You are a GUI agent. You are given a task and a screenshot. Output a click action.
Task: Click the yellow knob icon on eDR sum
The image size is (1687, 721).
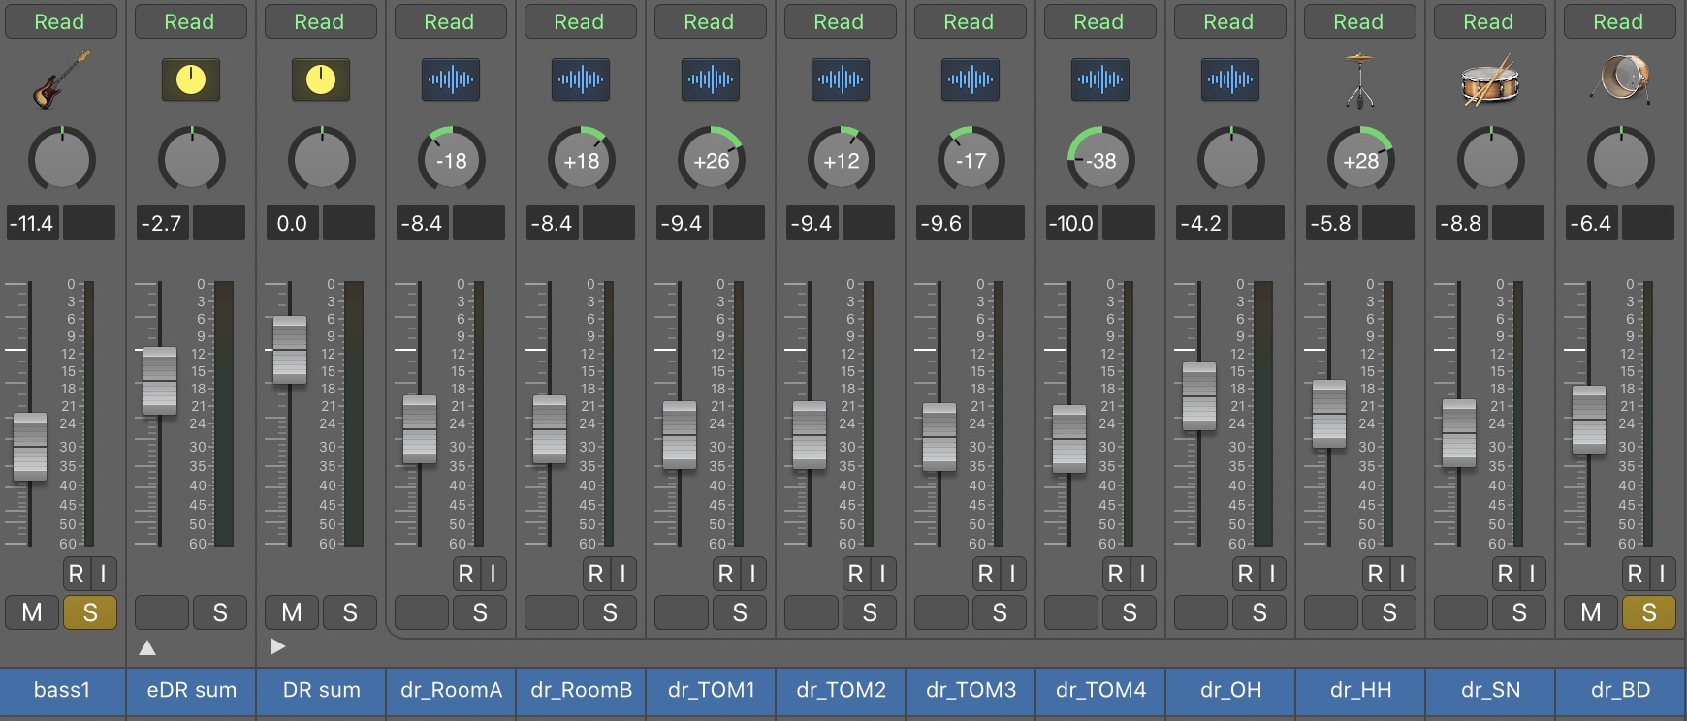[191, 79]
